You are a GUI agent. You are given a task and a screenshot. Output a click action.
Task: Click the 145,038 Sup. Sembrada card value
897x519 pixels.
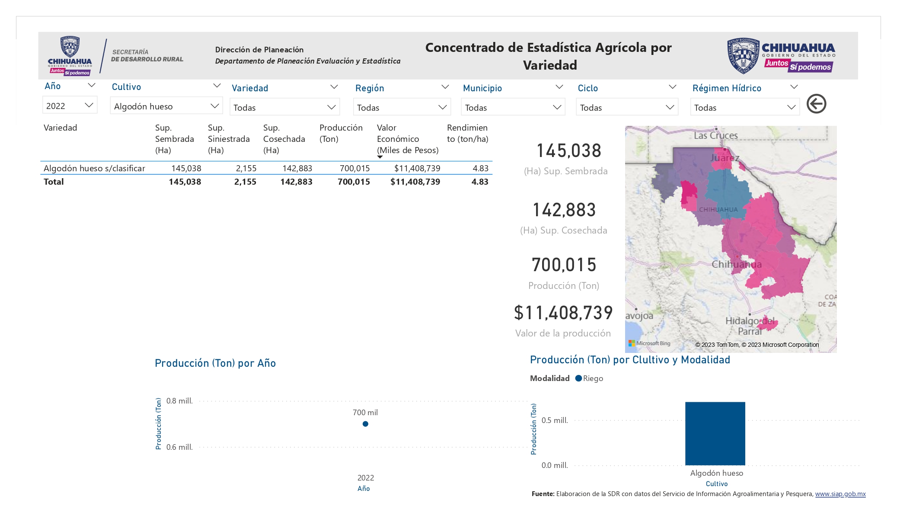click(569, 151)
